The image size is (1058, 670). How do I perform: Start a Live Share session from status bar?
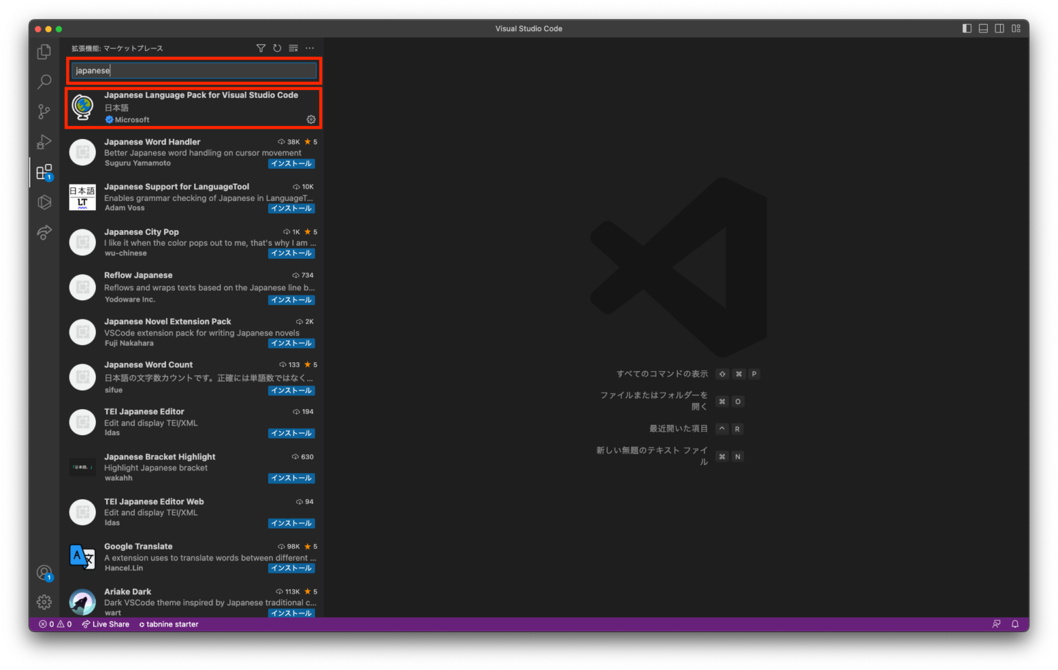point(105,624)
